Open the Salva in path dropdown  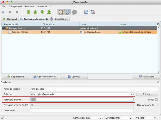click(x=131, y=94)
